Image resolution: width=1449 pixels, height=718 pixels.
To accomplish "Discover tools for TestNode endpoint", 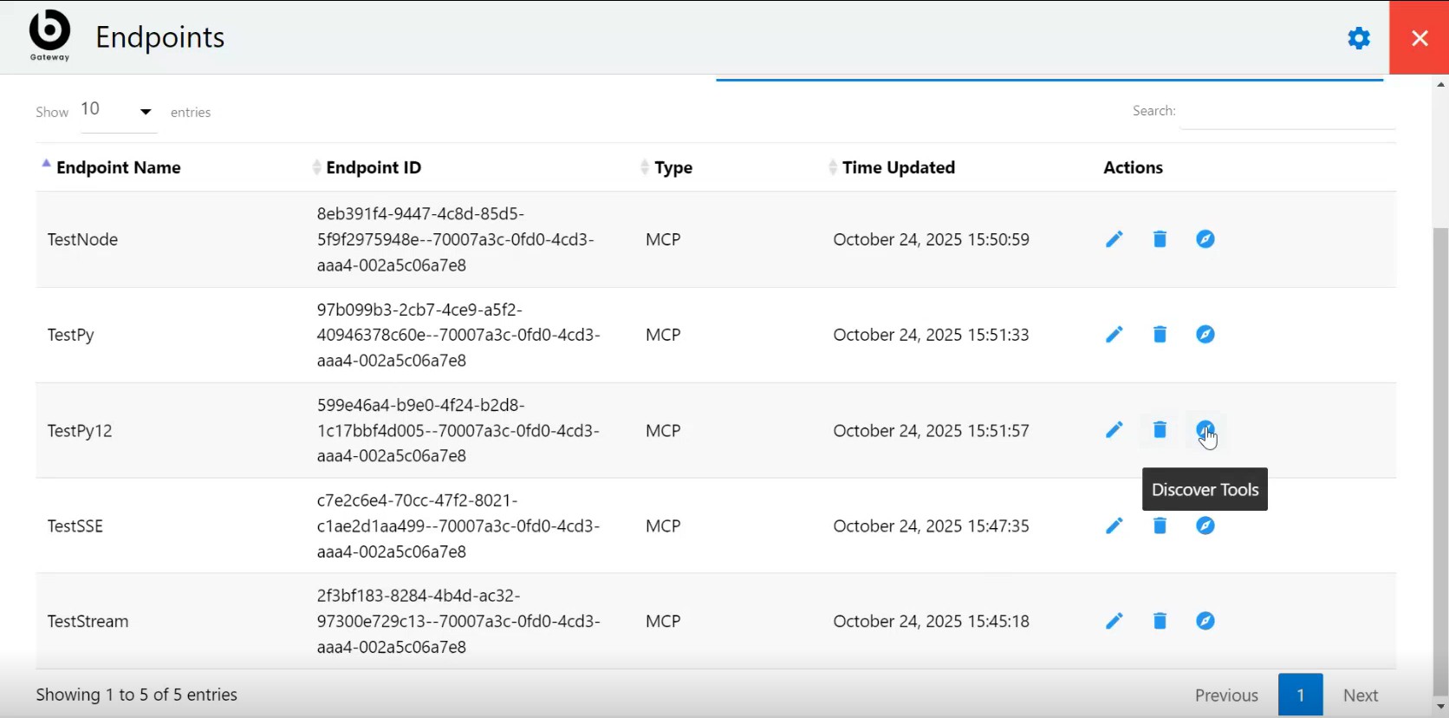I will (x=1205, y=239).
